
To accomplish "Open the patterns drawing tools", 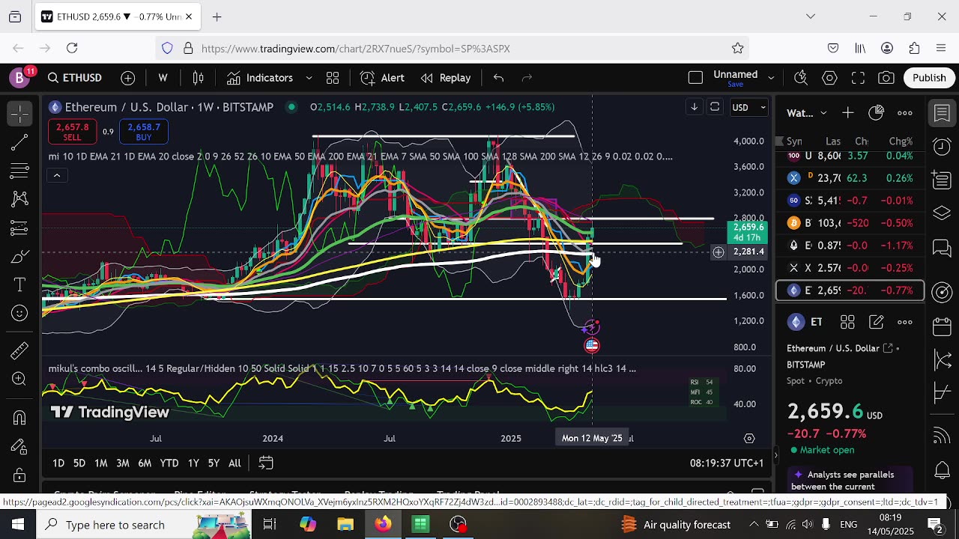I will [x=20, y=198].
